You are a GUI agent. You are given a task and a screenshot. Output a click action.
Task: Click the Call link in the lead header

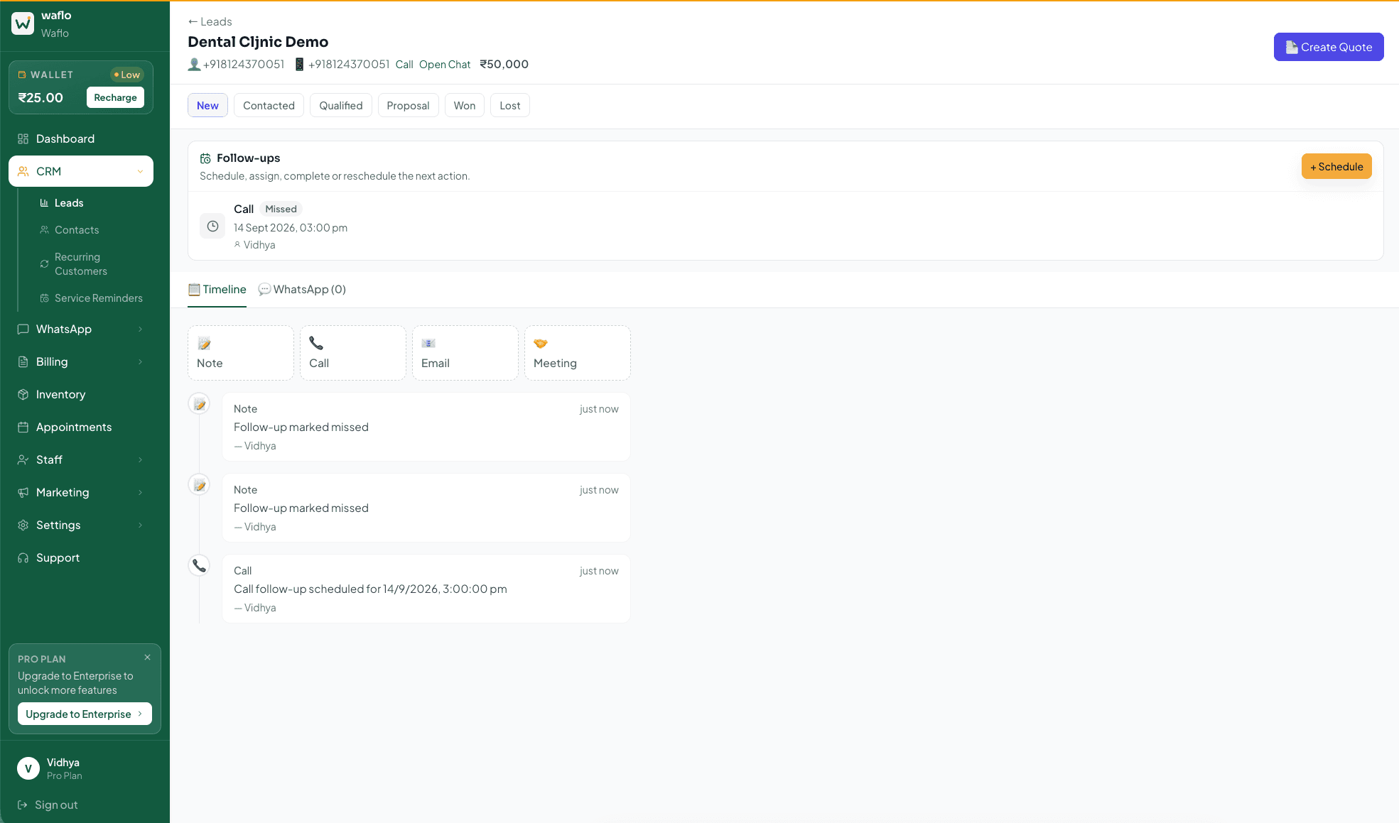click(404, 65)
